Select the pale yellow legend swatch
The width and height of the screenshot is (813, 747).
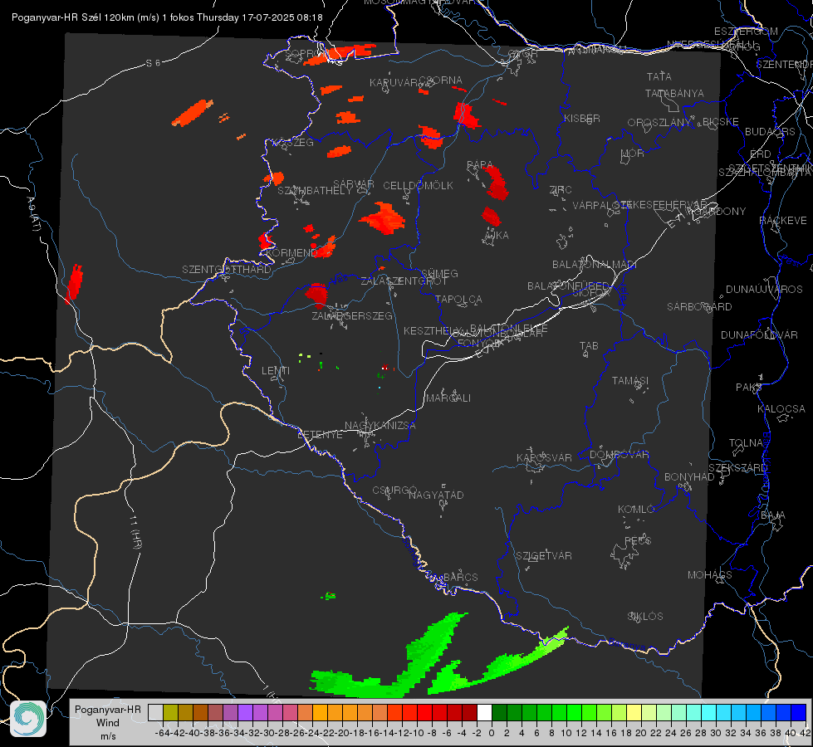pyautogui.click(x=634, y=712)
